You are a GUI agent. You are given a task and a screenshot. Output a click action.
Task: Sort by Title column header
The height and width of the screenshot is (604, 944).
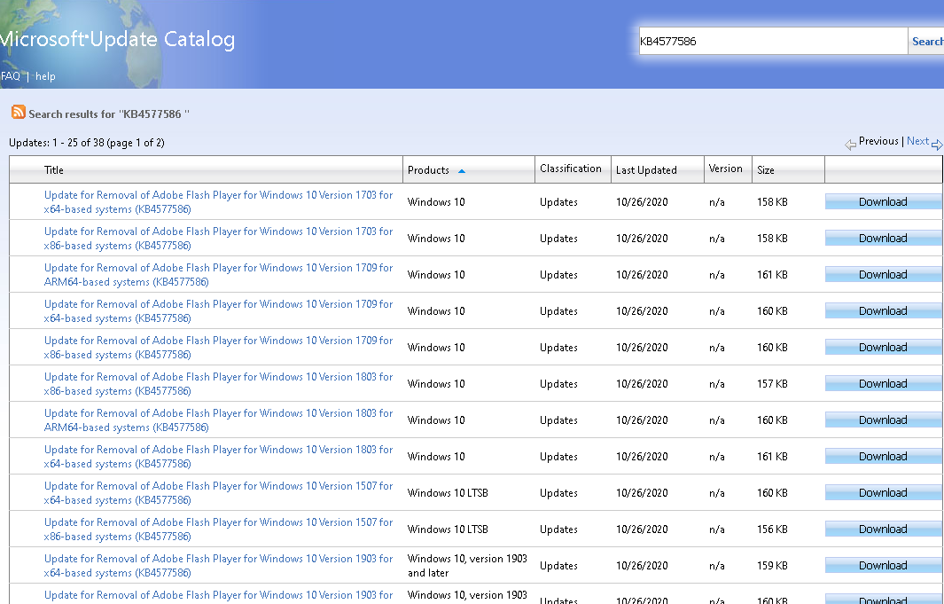tap(53, 169)
